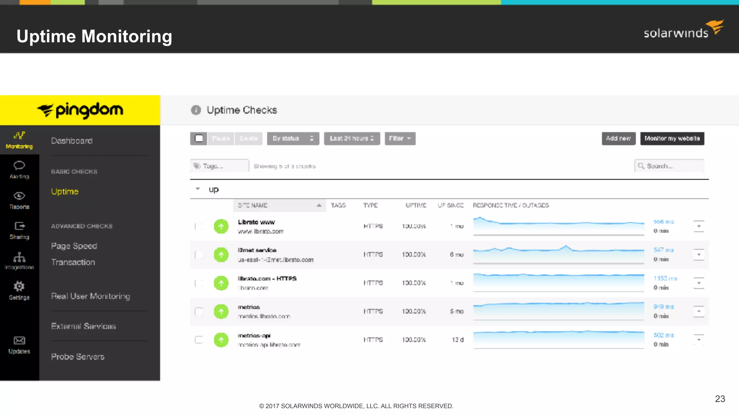Viewport: 739px width, 415px height.
Task: Check the l2met service row checkbox
Action: pyautogui.click(x=198, y=255)
